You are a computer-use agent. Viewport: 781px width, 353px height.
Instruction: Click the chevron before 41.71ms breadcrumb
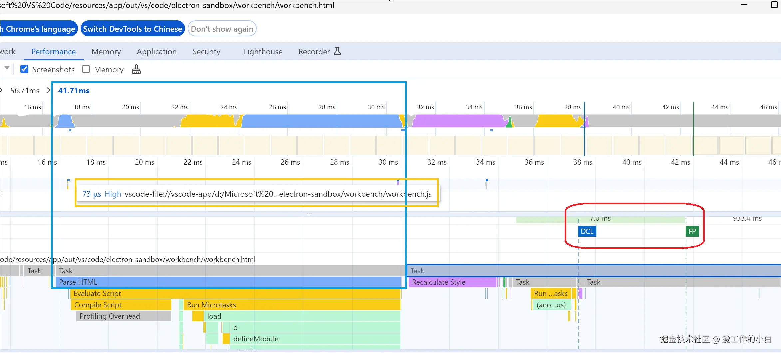coord(49,90)
